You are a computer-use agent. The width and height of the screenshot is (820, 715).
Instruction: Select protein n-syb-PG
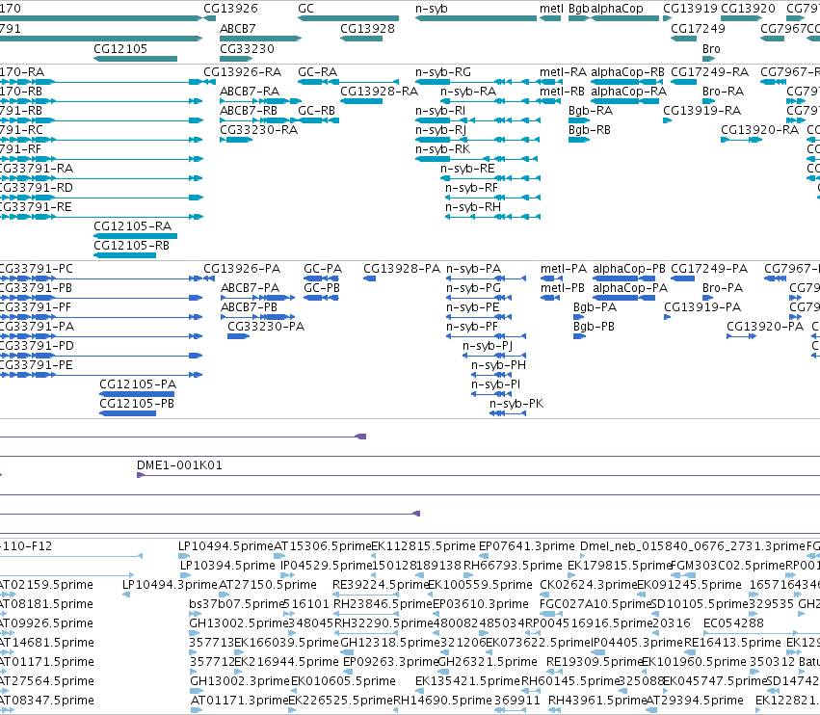coord(473,288)
